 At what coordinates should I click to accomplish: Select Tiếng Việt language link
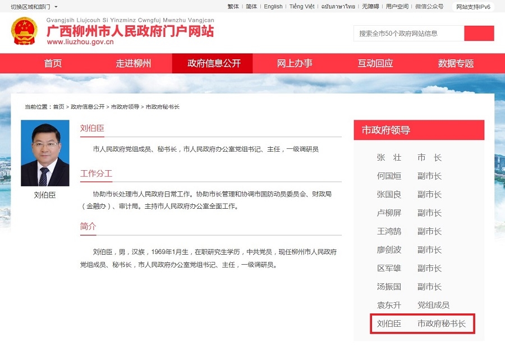pos(302,7)
